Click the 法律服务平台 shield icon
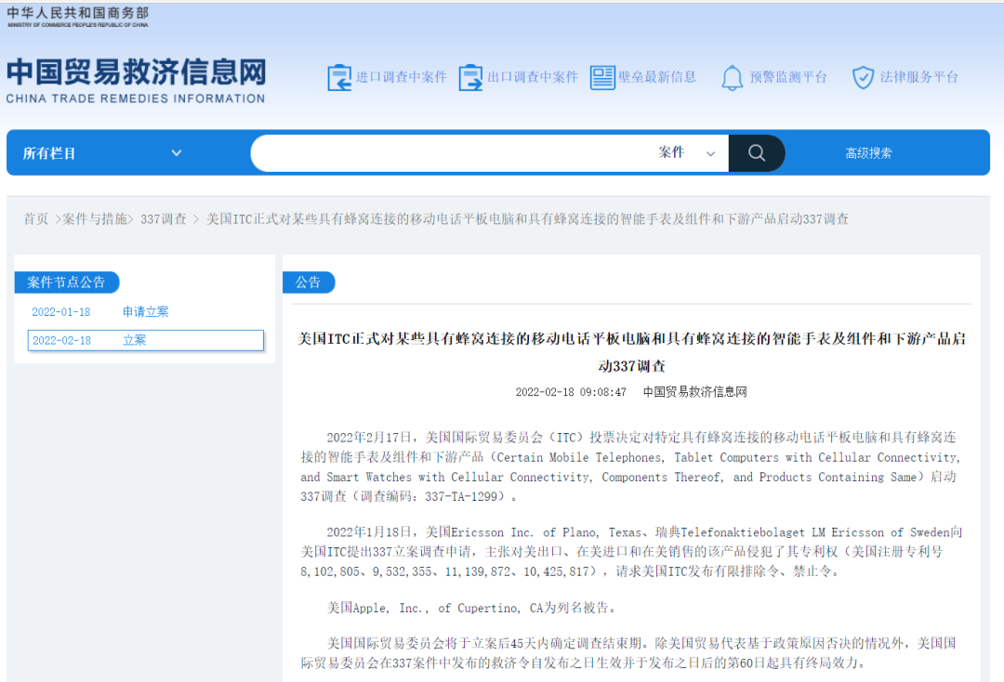This screenshot has width=1004, height=682. coord(863,77)
